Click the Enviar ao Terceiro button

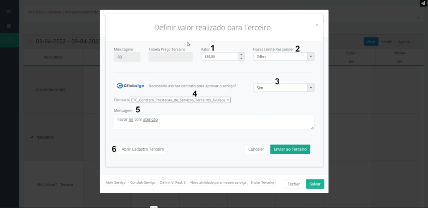pos(290,149)
